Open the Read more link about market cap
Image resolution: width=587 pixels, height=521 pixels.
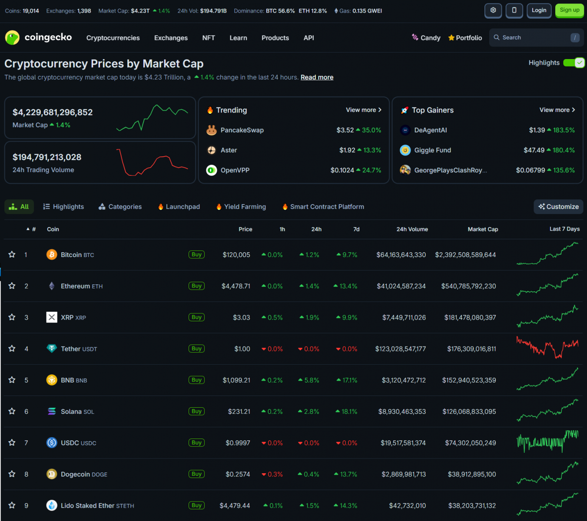click(317, 77)
